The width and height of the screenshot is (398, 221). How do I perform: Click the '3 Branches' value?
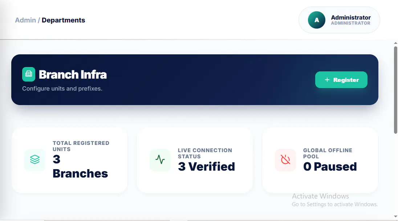(80, 166)
